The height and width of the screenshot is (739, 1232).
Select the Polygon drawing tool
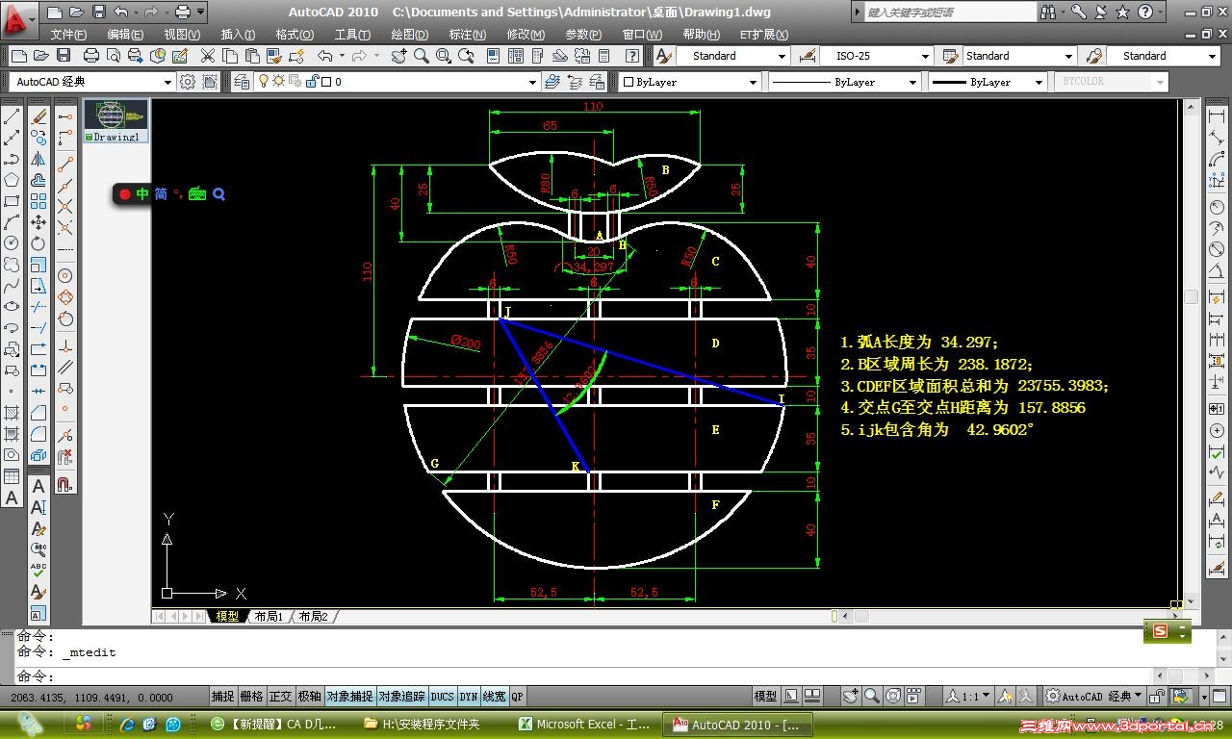point(12,180)
